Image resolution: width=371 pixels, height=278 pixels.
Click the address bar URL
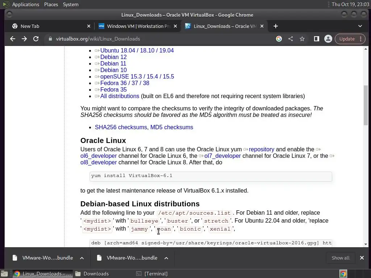[x=98, y=39]
